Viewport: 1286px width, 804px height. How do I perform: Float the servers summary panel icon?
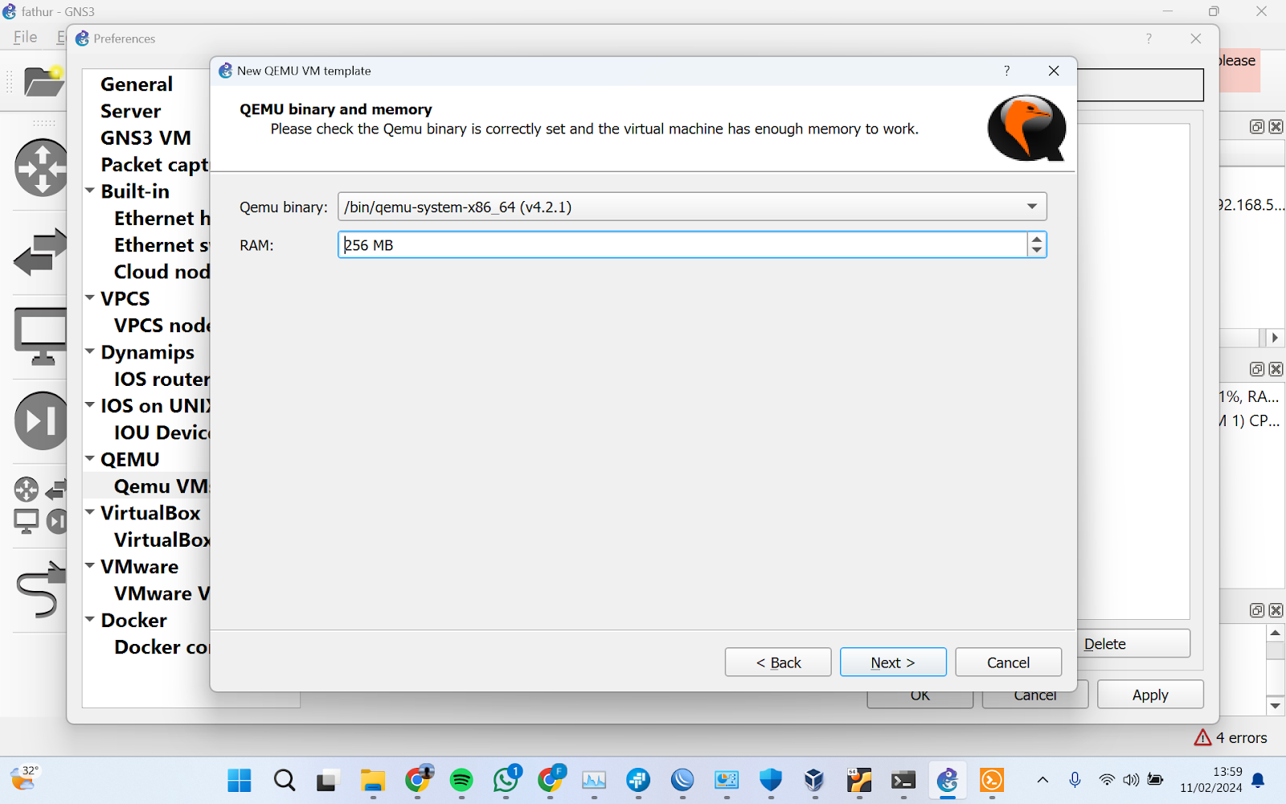(1257, 369)
